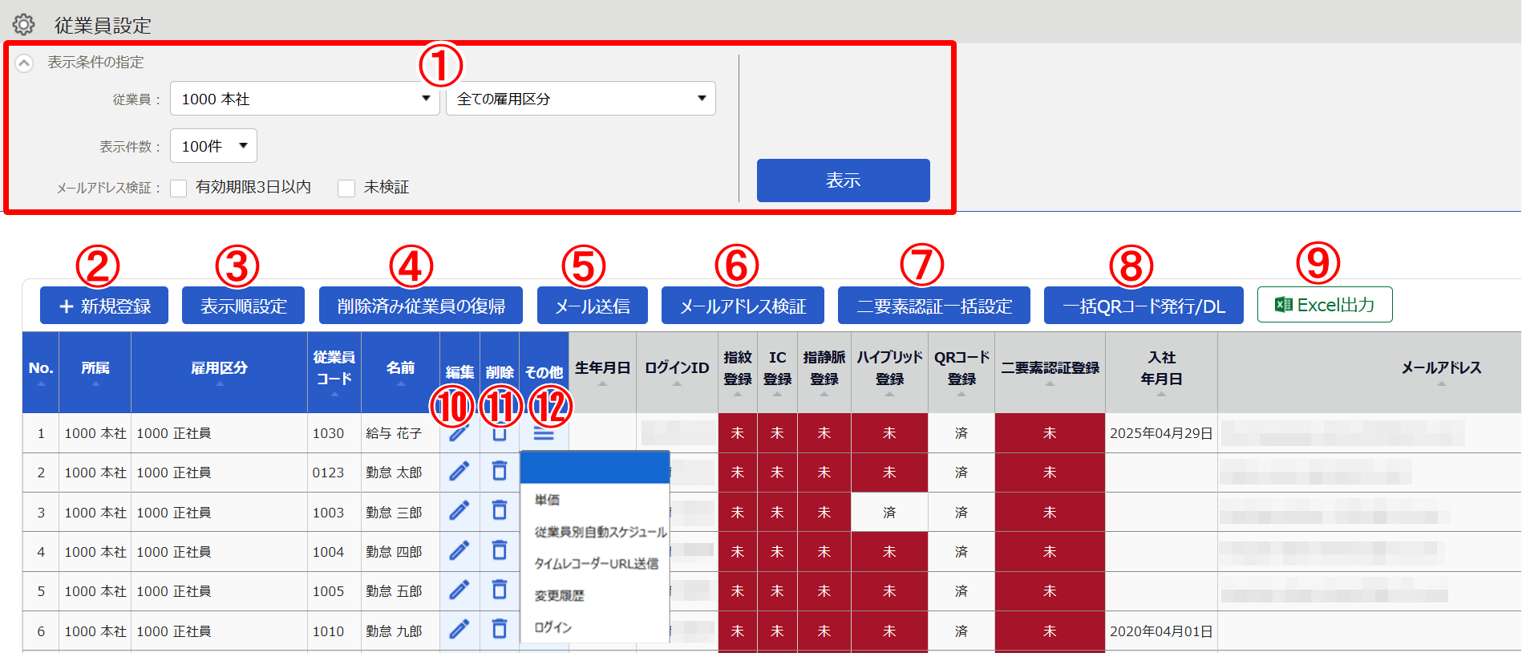1522x653 pixels.
Task: Edit employee 勤怠 九郎 with the pencil icon
Action: point(459,629)
